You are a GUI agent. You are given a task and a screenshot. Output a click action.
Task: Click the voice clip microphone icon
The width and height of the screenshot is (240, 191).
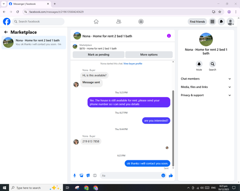tap(74, 176)
